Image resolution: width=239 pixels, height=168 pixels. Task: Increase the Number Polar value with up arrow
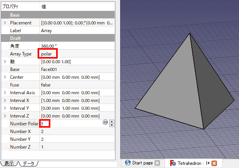112,122
